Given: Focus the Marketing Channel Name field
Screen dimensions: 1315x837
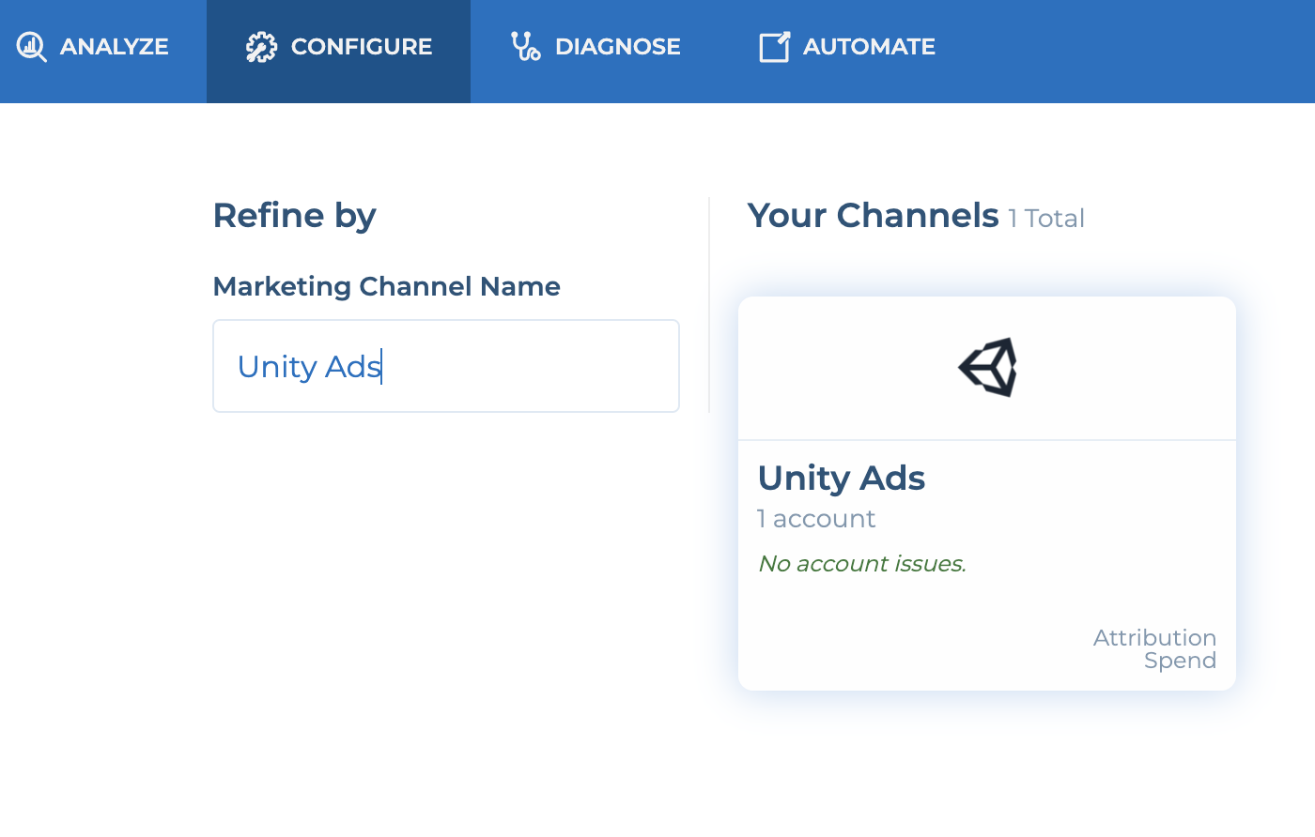Looking at the screenshot, I should (x=446, y=366).
